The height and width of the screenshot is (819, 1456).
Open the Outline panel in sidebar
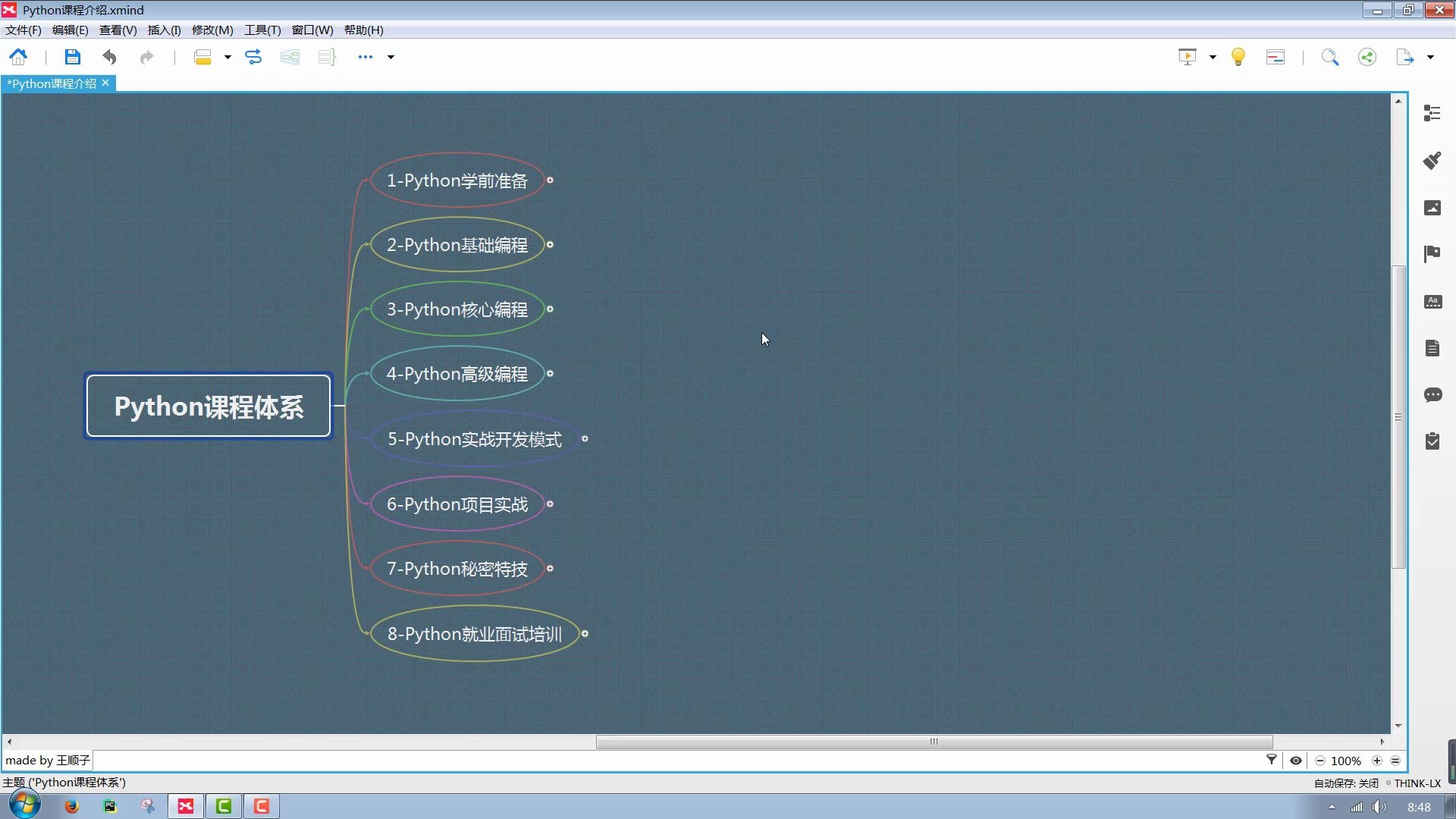[x=1432, y=114]
